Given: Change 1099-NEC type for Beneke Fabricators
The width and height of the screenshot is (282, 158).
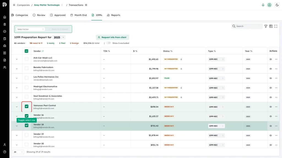Looking at the screenshot, I should click(216, 69).
